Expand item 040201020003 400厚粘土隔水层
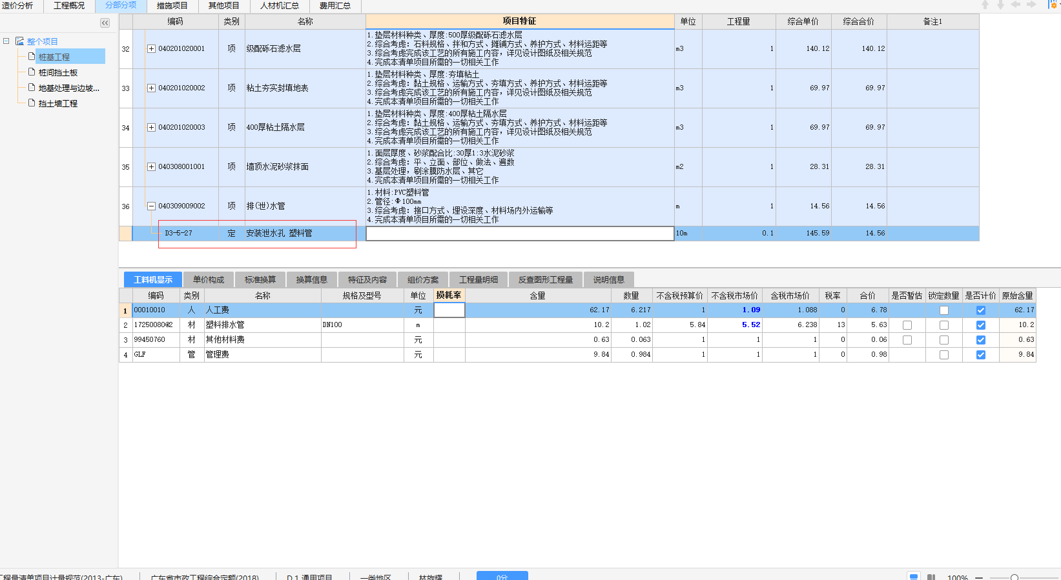The image size is (1061, 580). (x=151, y=127)
